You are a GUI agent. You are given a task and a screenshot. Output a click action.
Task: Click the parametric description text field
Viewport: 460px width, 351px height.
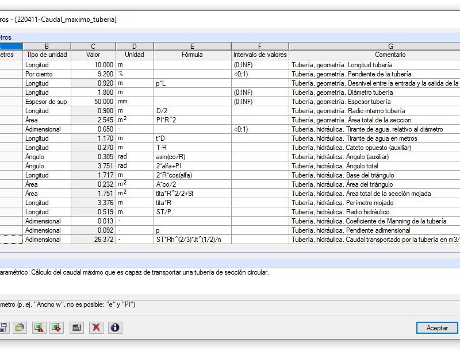pyautogui.click(x=230, y=281)
